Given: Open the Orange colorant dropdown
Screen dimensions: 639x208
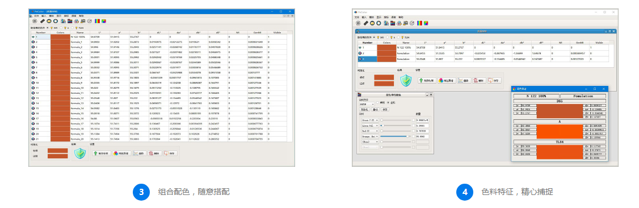Looking at the screenshot, I should click(370, 137).
